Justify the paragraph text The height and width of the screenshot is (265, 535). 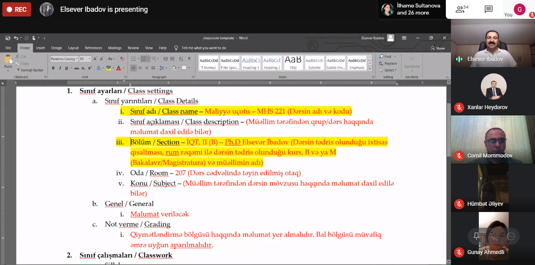tap(153, 68)
